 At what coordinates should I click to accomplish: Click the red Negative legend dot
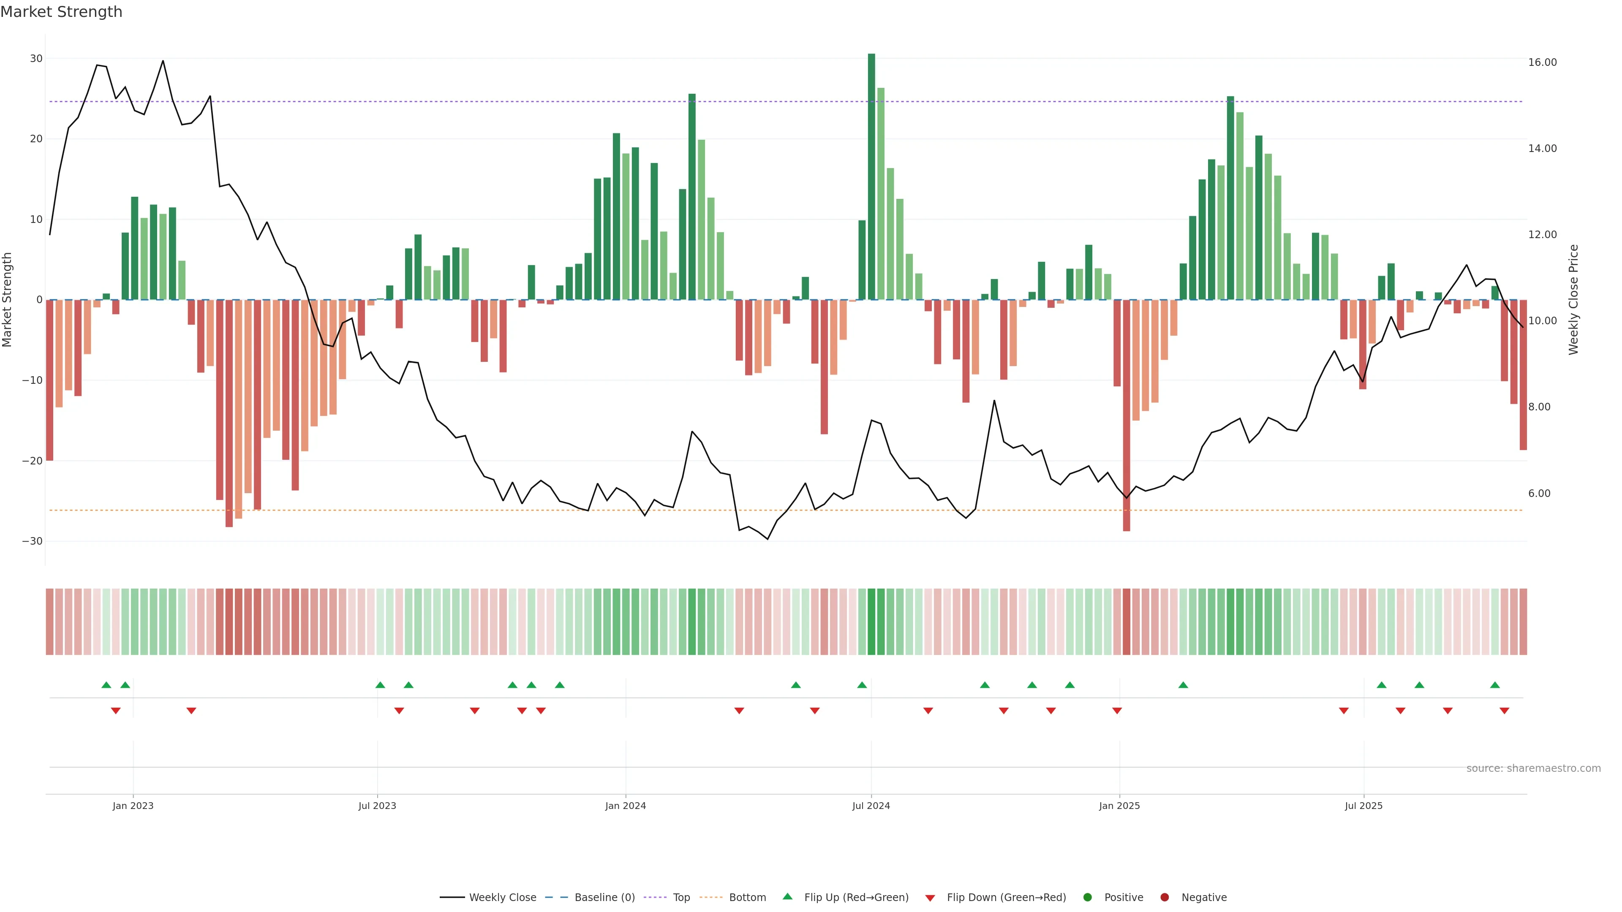1164,898
